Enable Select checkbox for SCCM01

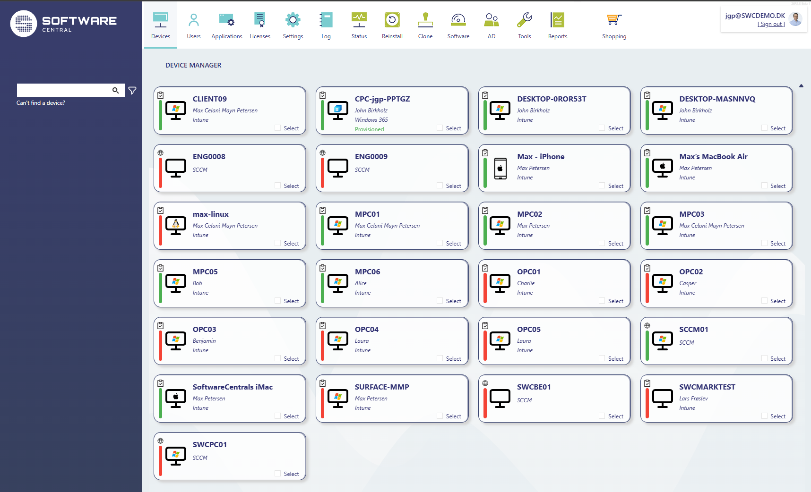(x=764, y=358)
